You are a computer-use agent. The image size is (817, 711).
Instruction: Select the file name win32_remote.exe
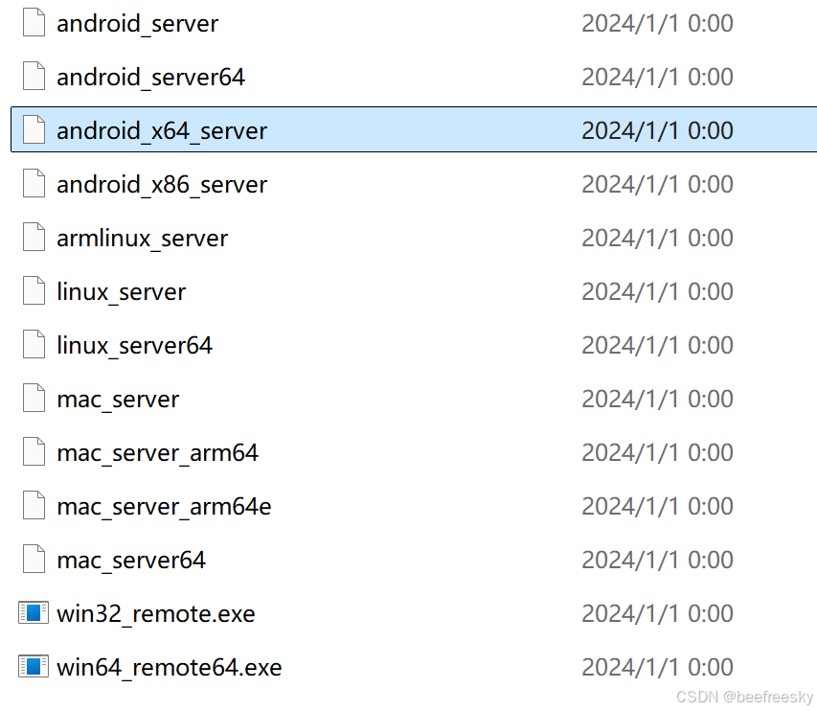coord(156,614)
